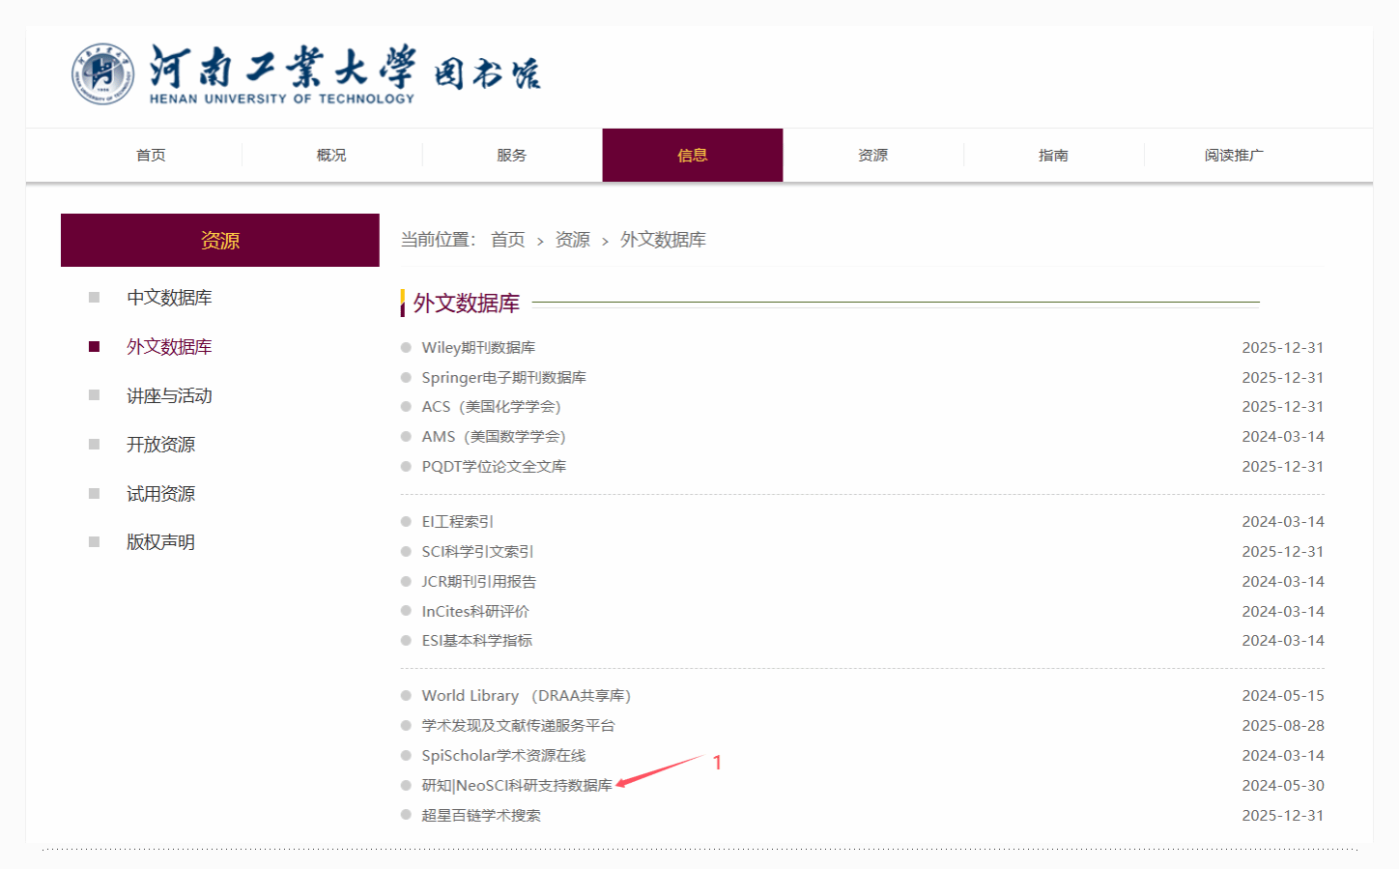This screenshot has width=1399, height=869.
Task: Open the SCI科学引文索引 link
Action: pyautogui.click(x=477, y=552)
